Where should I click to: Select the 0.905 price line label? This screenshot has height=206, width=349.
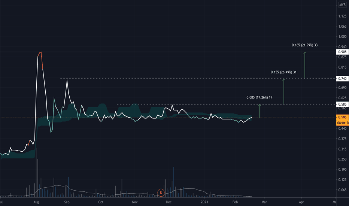point(342,52)
